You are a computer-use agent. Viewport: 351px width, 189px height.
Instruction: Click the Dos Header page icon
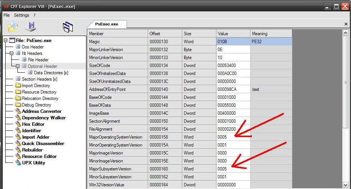click(18, 47)
